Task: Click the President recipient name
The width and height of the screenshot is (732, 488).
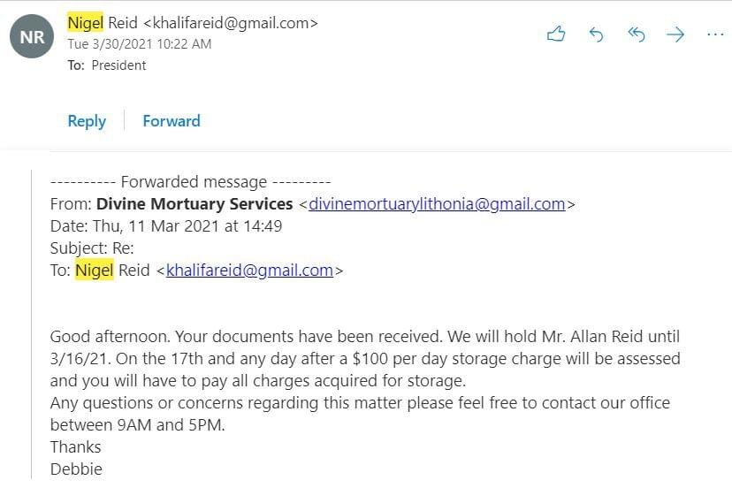Action: click(x=119, y=65)
